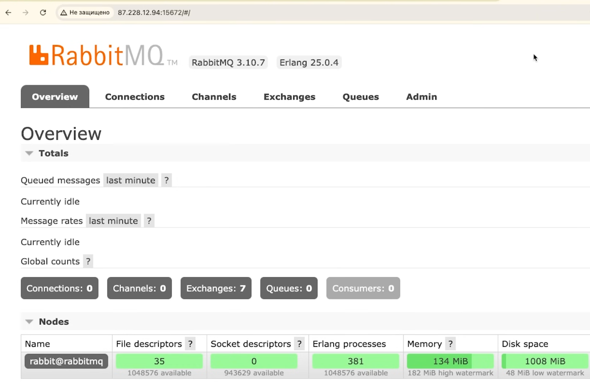Click the 48 MiB low watermark text
Viewport: 590px width, 387px height.
545,373
